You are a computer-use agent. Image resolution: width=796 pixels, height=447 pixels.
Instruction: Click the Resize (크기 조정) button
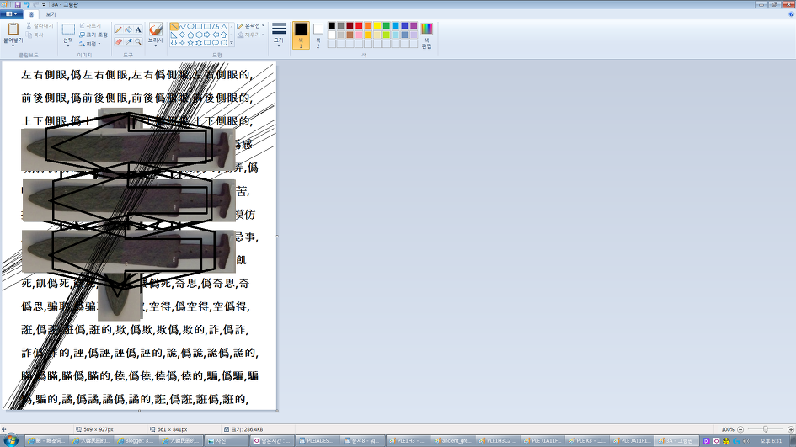coord(93,35)
